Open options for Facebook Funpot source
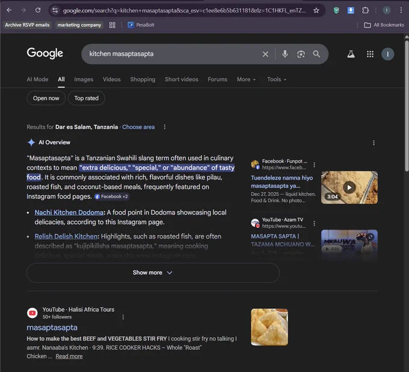Image resolution: width=409 pixels, height=372 pixels. tap(314, 165)
